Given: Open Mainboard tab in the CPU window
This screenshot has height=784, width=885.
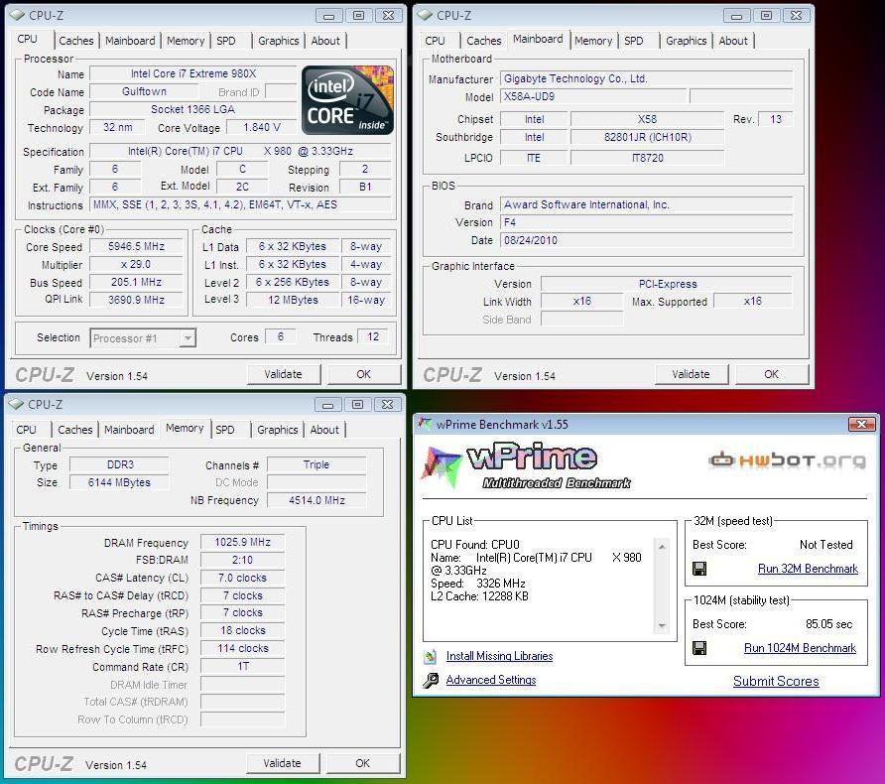Looking at the screenshot, I should (x=130, y=41).
